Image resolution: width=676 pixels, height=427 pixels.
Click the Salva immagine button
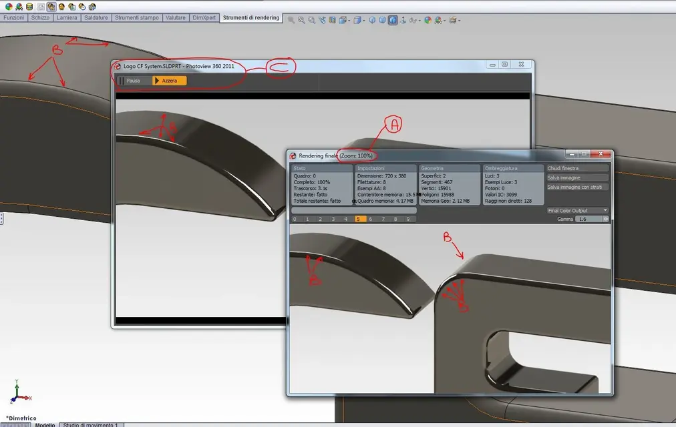[577, 177]
